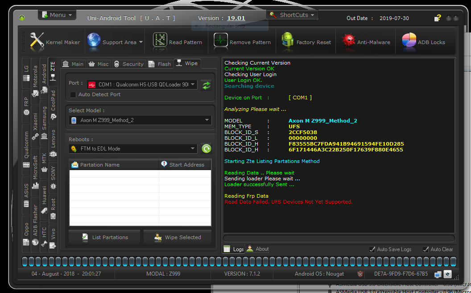This screenshot has width=471, height=293.
Task: Click Partation Name column header
Action: coord(114,165)
